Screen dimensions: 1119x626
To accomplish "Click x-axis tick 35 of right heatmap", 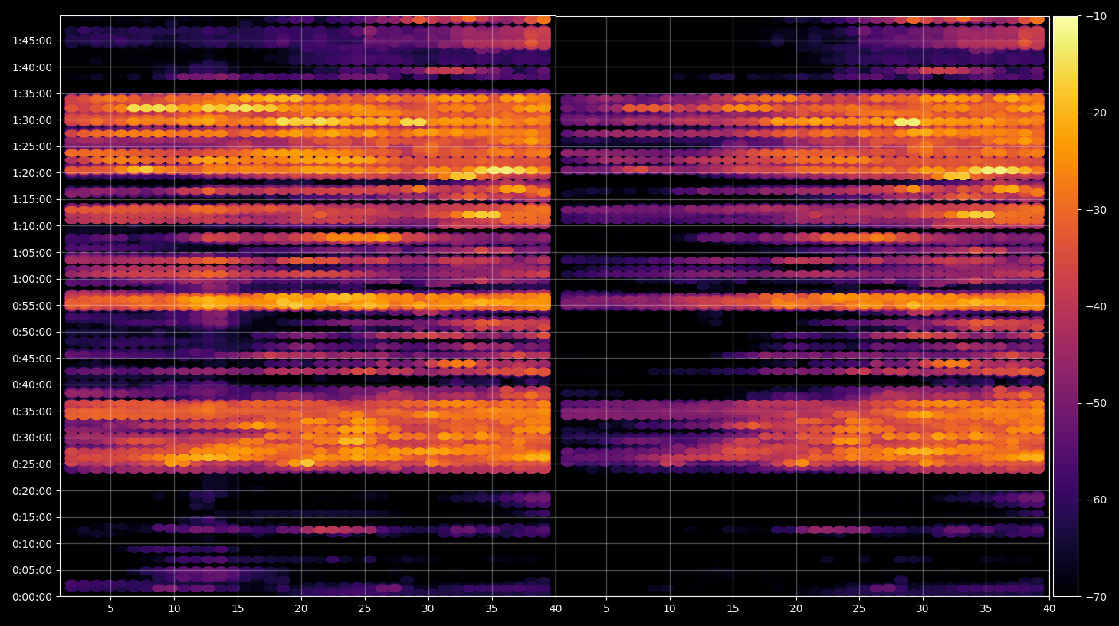I will 986,609.
